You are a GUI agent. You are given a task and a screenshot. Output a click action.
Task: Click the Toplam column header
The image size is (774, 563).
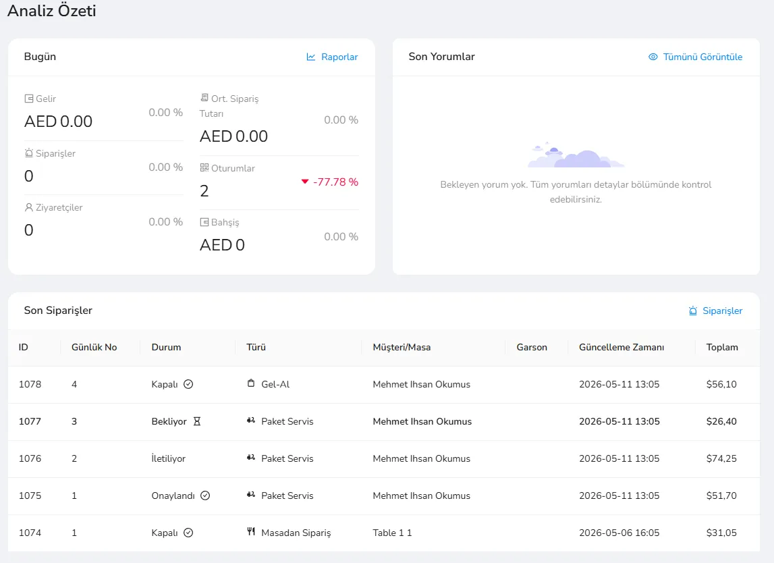(x=722, y=347)
